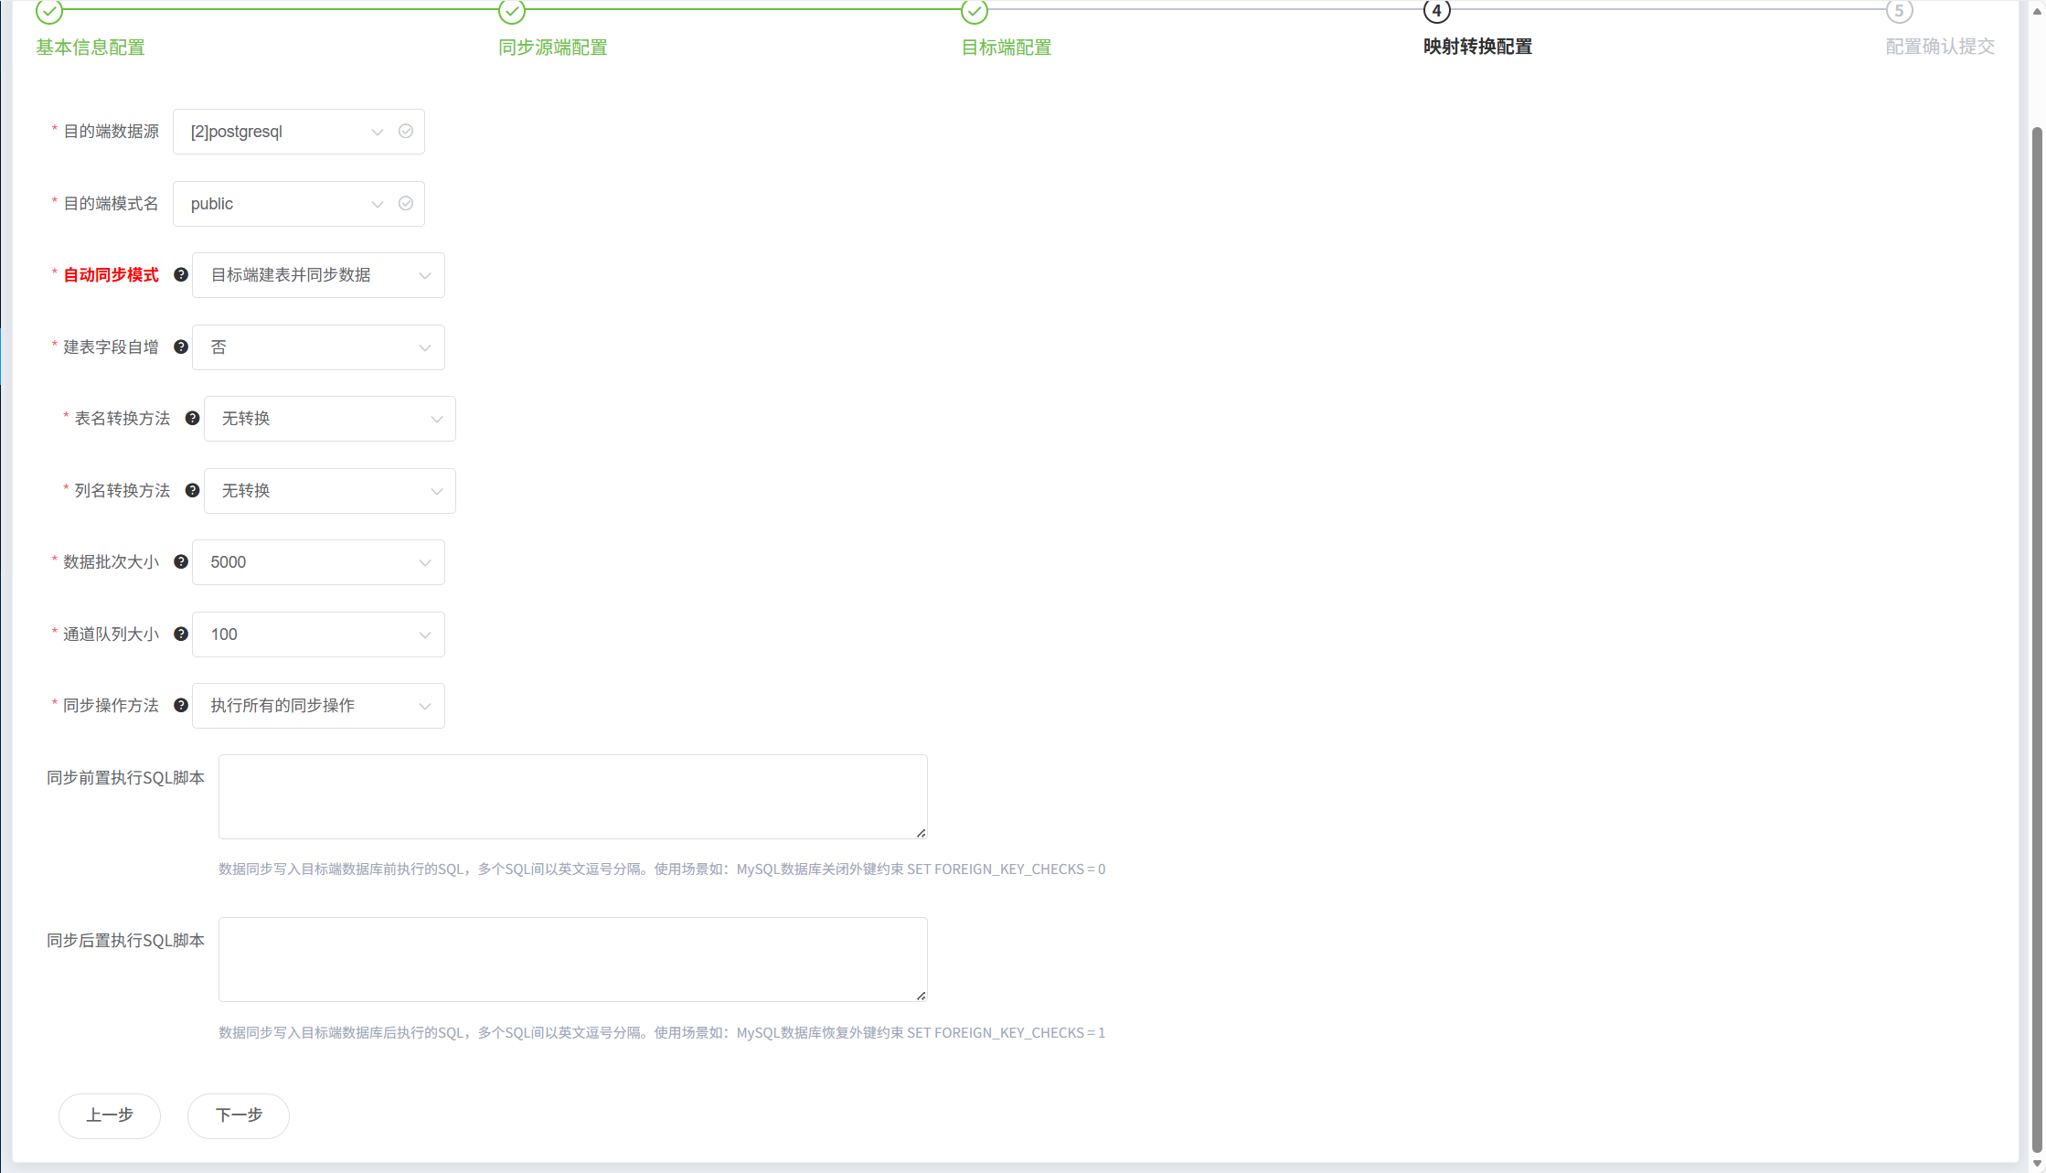Select 配置确认提交 step label
This screenshot has width=2046, height=1173.
click(1941, 47)
